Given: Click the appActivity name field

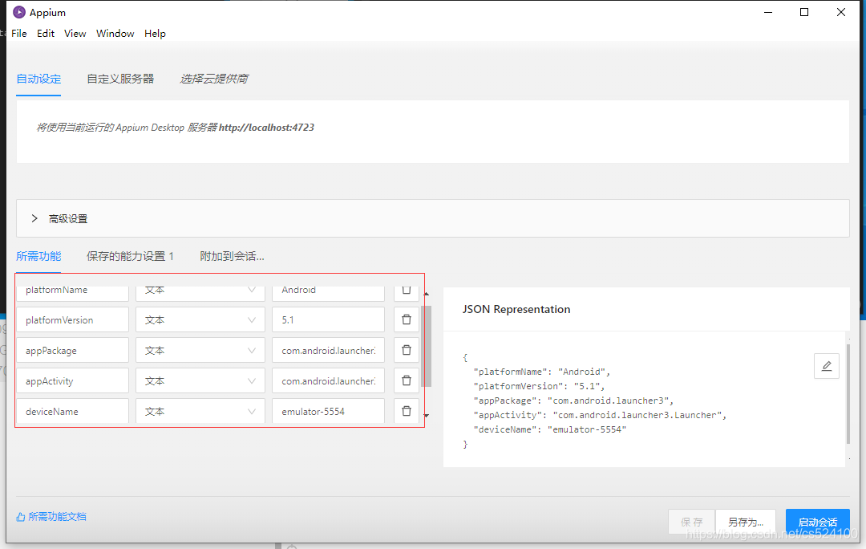Looking at the screenshot, I should 72,380.
